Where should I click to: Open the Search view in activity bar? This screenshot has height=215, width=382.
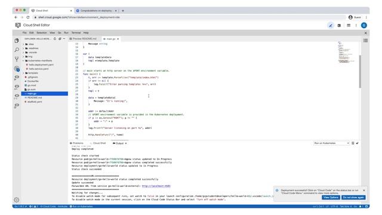click(x=17, y=50)
